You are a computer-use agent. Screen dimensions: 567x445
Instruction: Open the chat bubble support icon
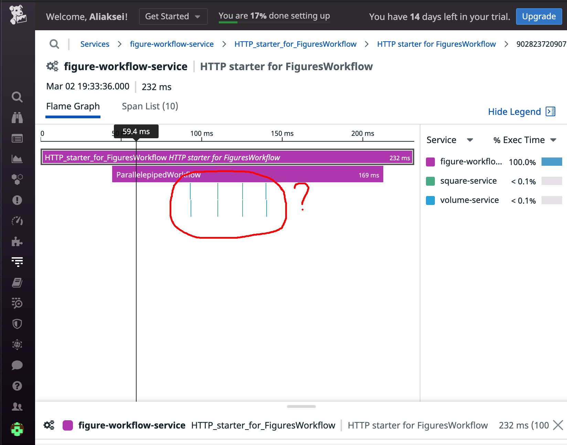17,365
